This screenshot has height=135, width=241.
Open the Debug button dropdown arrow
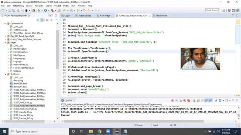(42, 10)
